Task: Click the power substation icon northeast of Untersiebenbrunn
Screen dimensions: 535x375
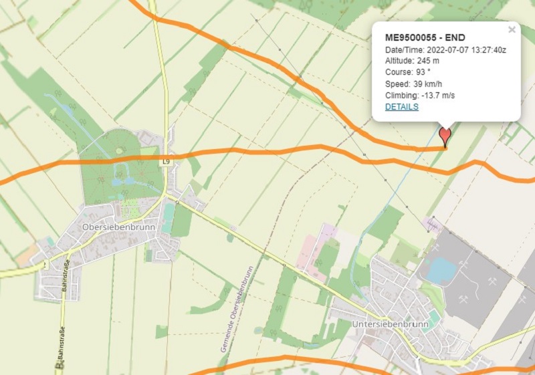Action: 433,225
